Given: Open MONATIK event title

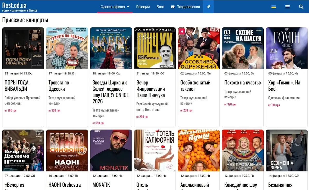Looking at the screenshot, I should pos(101,185).
